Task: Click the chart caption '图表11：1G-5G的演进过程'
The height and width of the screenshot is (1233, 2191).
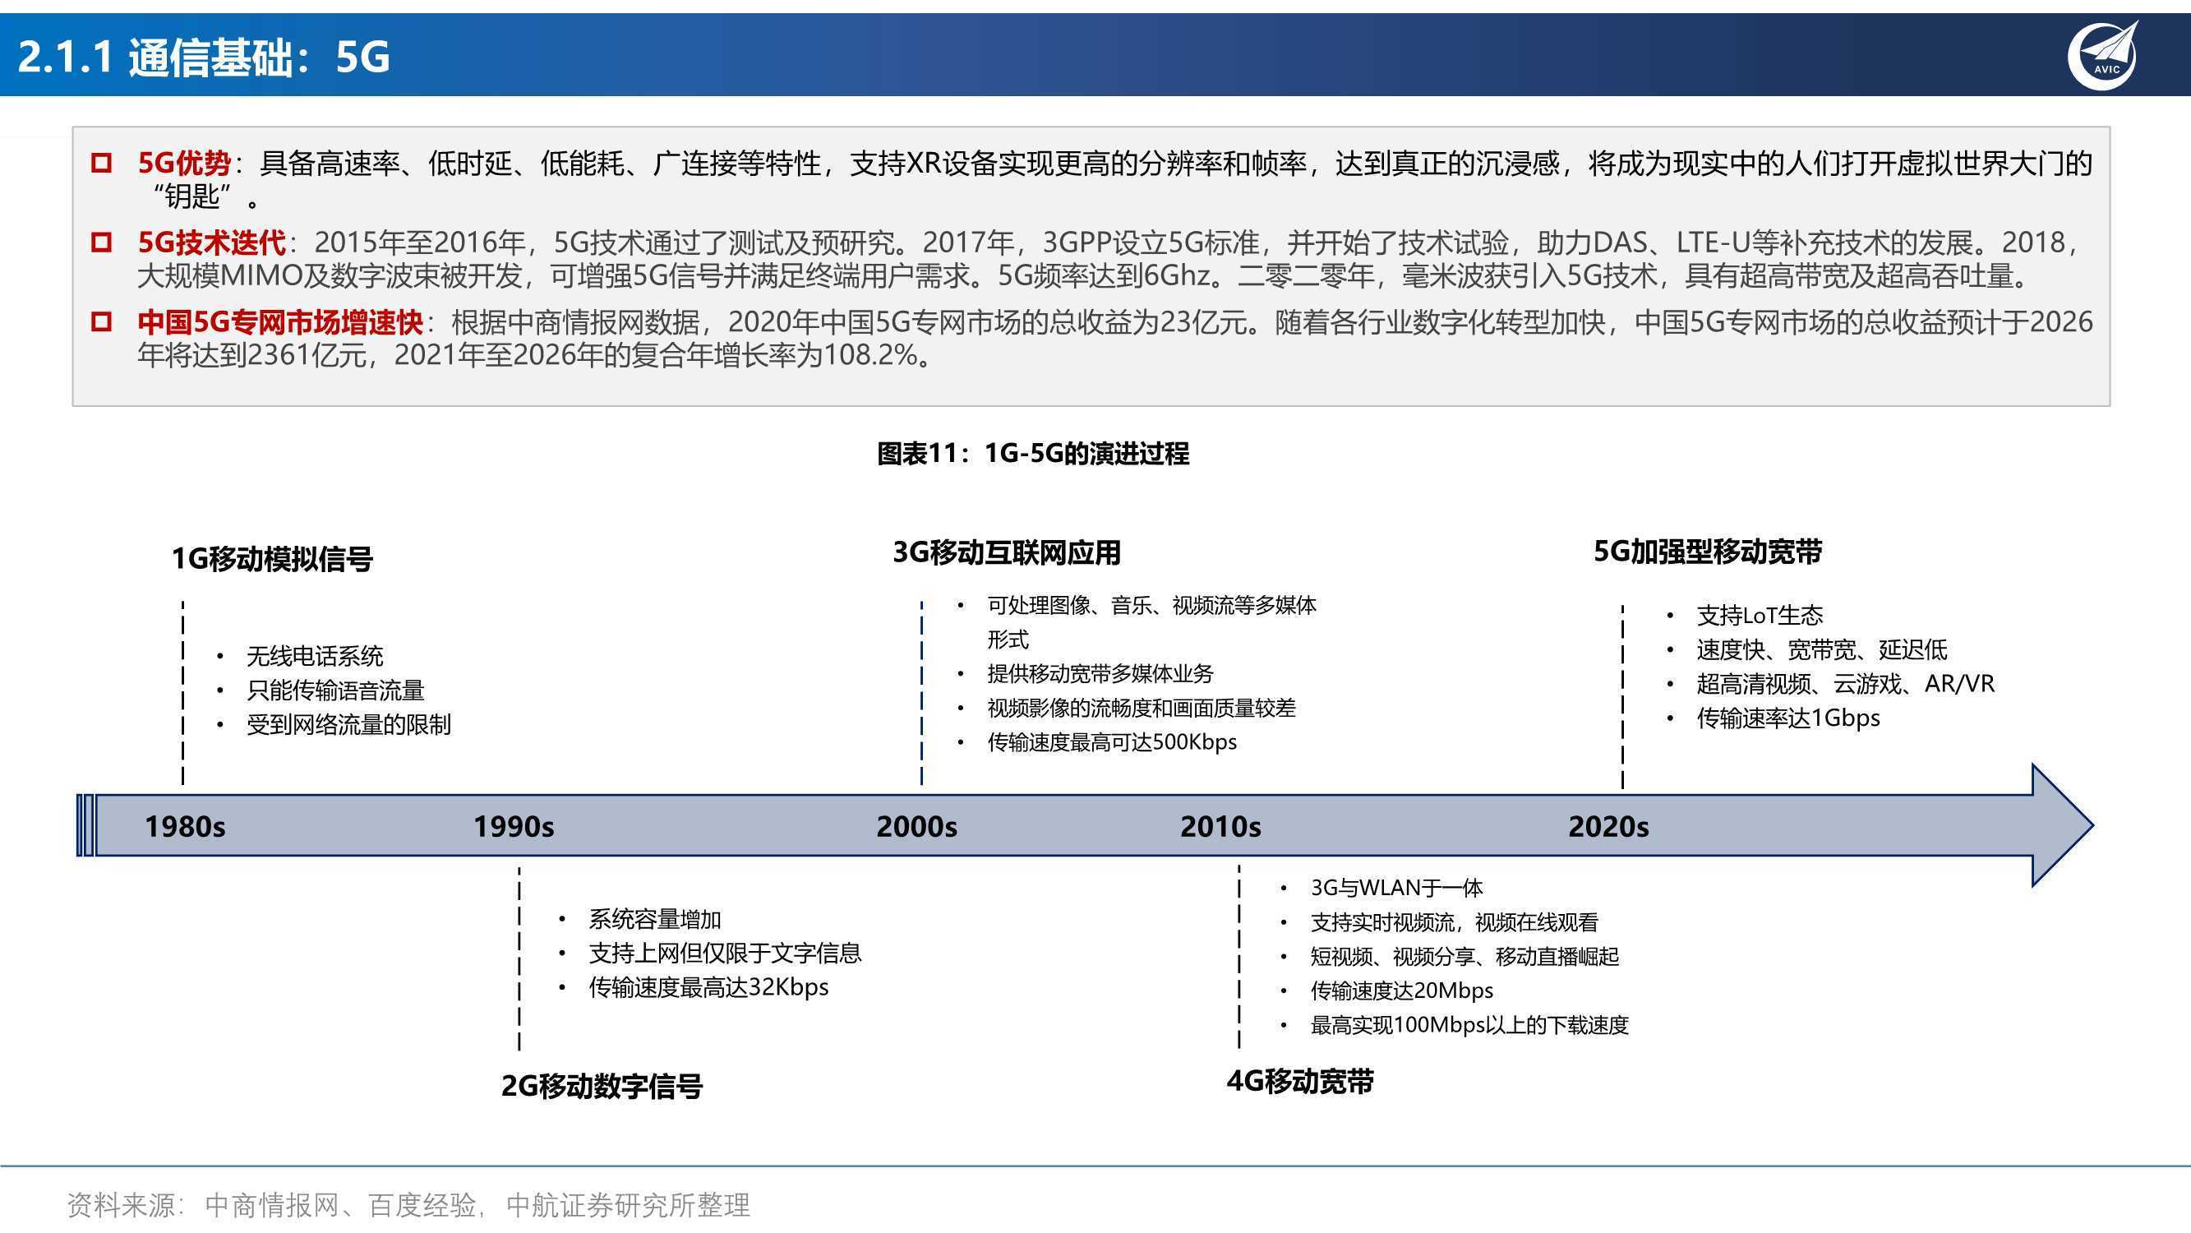Action: click(1032, 454)
